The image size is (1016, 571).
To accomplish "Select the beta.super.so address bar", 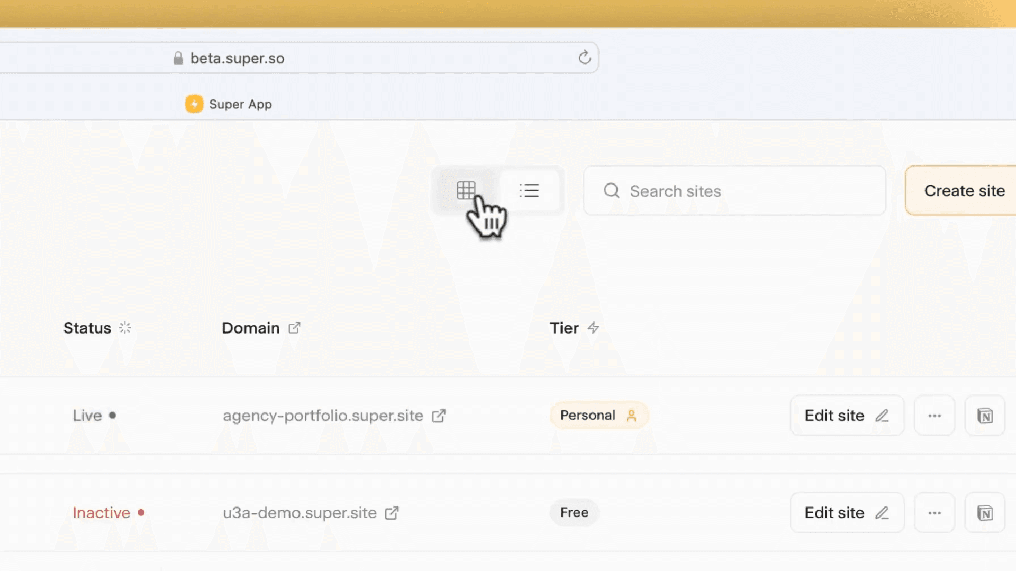I will point(299,58).
